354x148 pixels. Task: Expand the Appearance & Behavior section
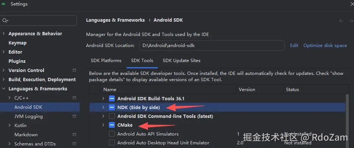point(4,33)
